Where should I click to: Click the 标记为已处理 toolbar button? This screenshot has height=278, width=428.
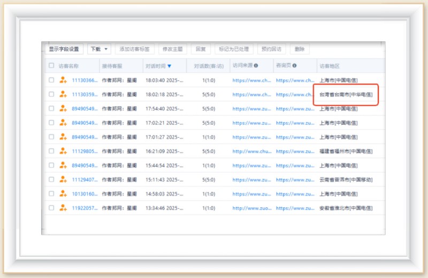(x=234, y=49)
